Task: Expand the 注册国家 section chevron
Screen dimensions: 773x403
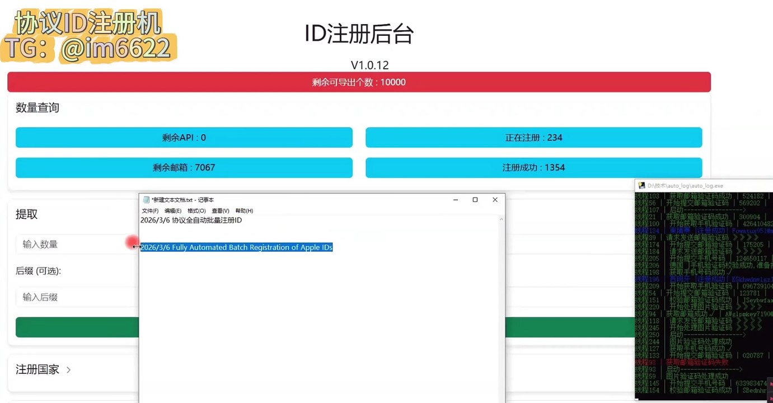Action: tap(69, 370)
